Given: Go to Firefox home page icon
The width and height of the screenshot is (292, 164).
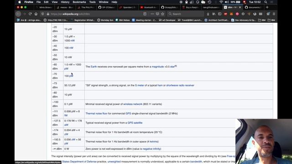Looking at the screenshot, I should 36,14.
